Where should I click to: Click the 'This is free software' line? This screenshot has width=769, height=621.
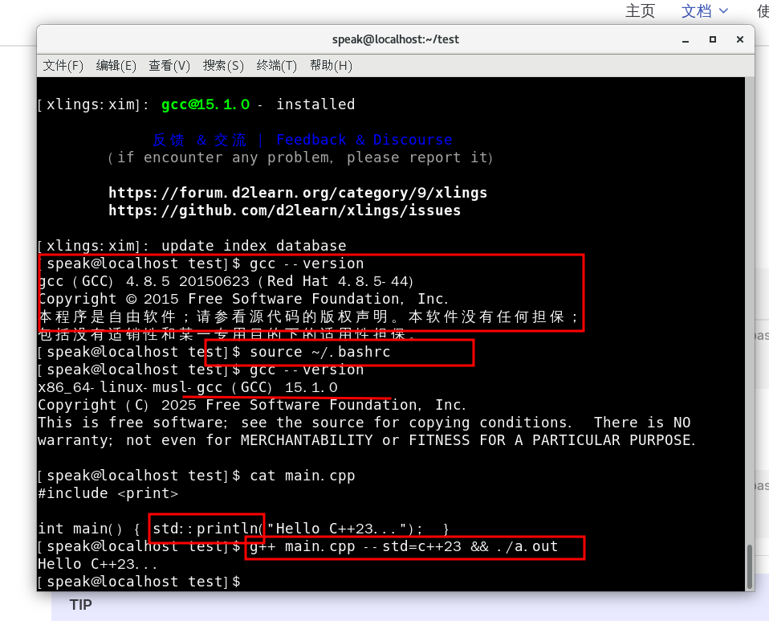tap(364, 423)
